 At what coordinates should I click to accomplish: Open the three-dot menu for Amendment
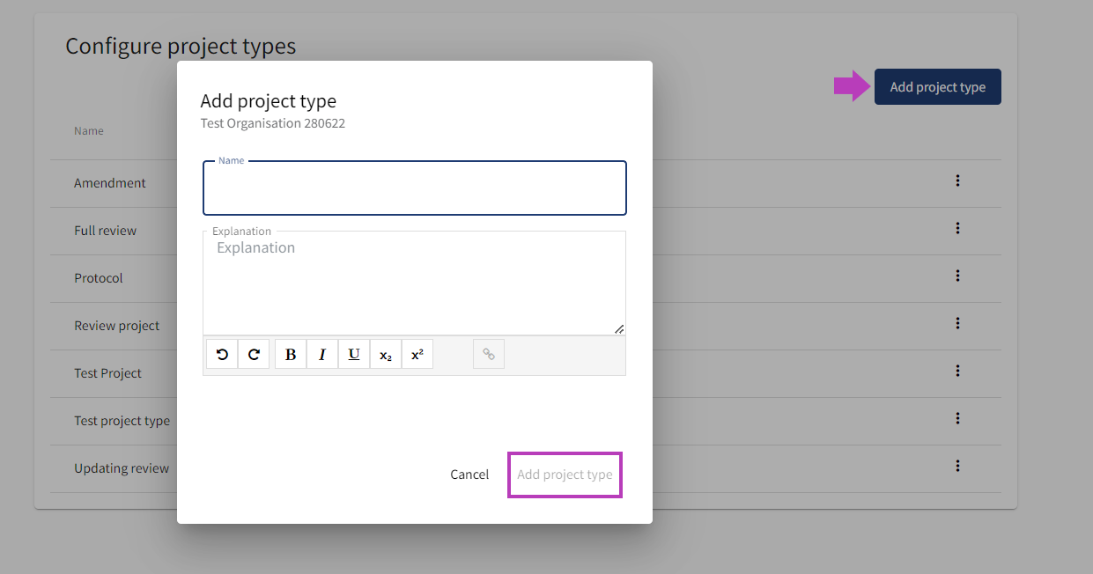[957, 181]
